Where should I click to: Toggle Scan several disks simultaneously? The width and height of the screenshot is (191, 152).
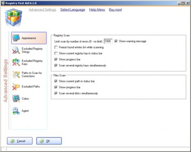[56, 93]
